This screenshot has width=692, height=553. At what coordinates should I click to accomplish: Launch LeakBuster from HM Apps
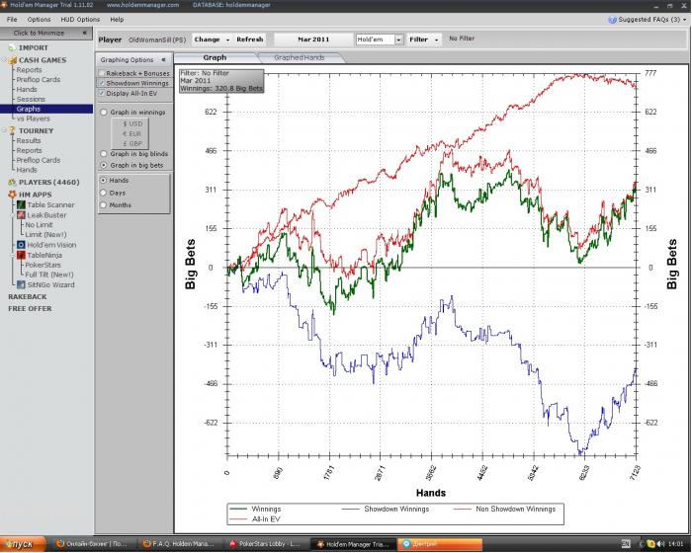pos(45,214)
